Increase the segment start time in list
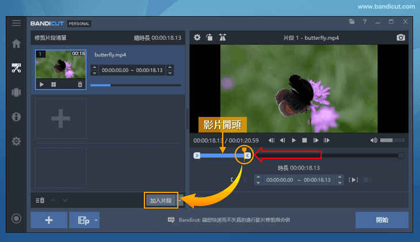Viewport: 420px width, 242px height. (94, 67)
